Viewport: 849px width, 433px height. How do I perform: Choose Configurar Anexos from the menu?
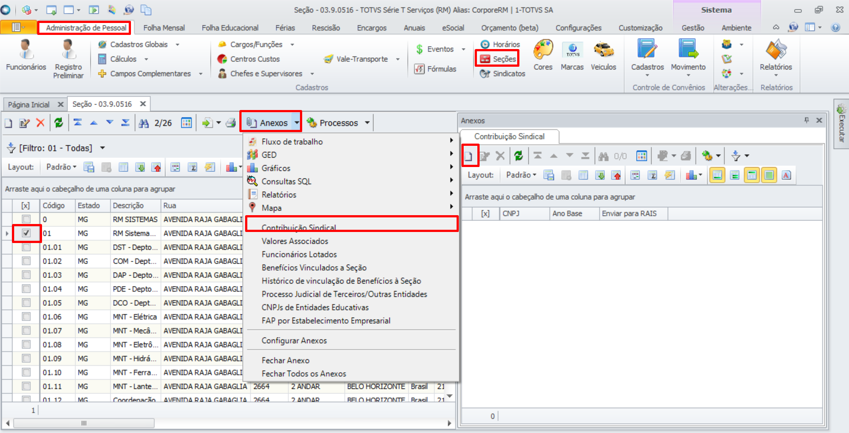point(294,341)
